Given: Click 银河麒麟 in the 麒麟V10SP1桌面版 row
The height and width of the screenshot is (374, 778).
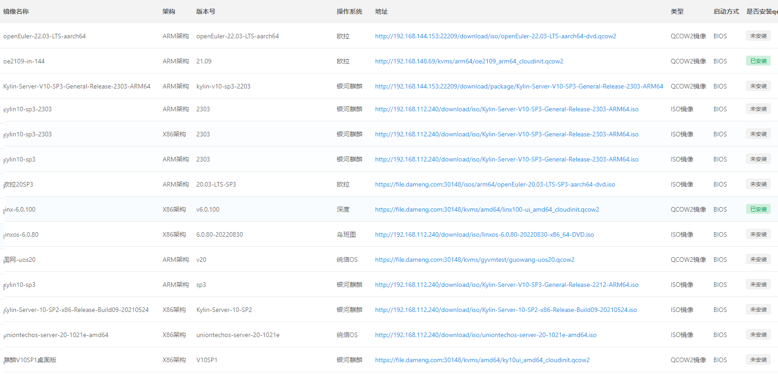Looking at the screenshot, I should (x=350, y=360).
